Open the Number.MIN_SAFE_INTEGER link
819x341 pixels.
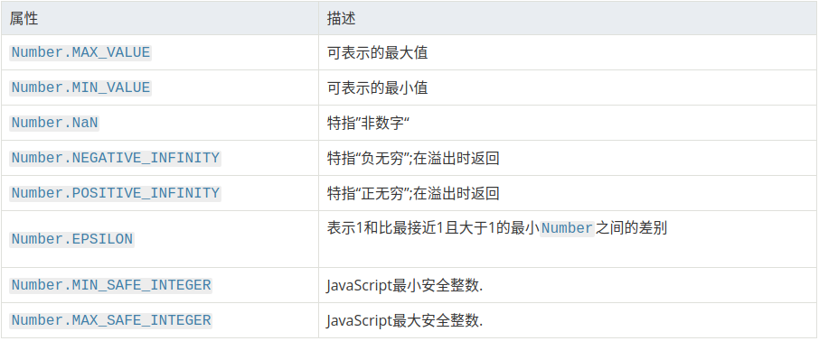(x=110, y=285)
